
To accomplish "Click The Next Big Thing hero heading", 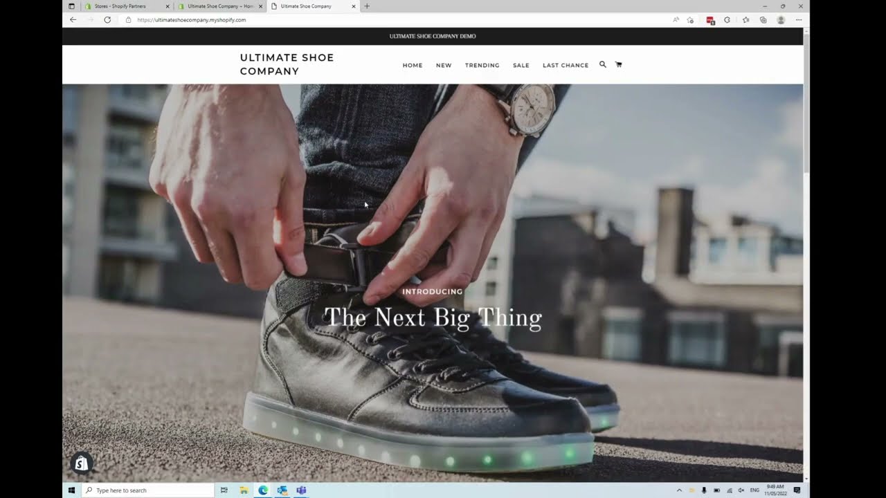I will pyautogui.click(x=433, y=317).
